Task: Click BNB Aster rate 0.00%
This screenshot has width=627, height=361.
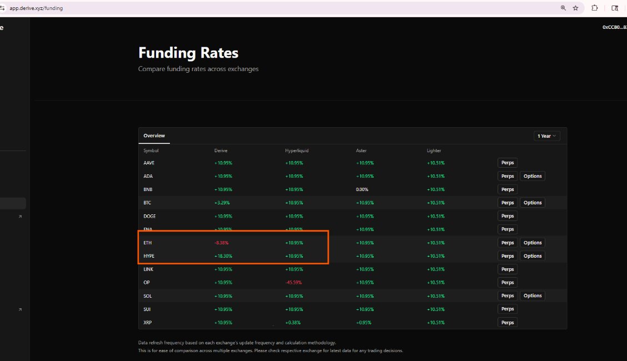Action: (x=362, y=189)
